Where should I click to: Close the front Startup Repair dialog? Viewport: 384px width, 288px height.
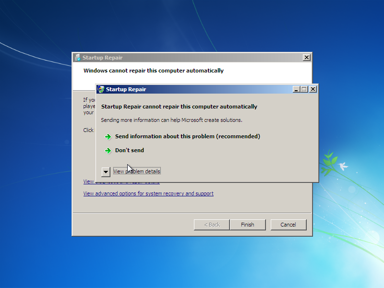pyautogui.click(x=313, y=89)
